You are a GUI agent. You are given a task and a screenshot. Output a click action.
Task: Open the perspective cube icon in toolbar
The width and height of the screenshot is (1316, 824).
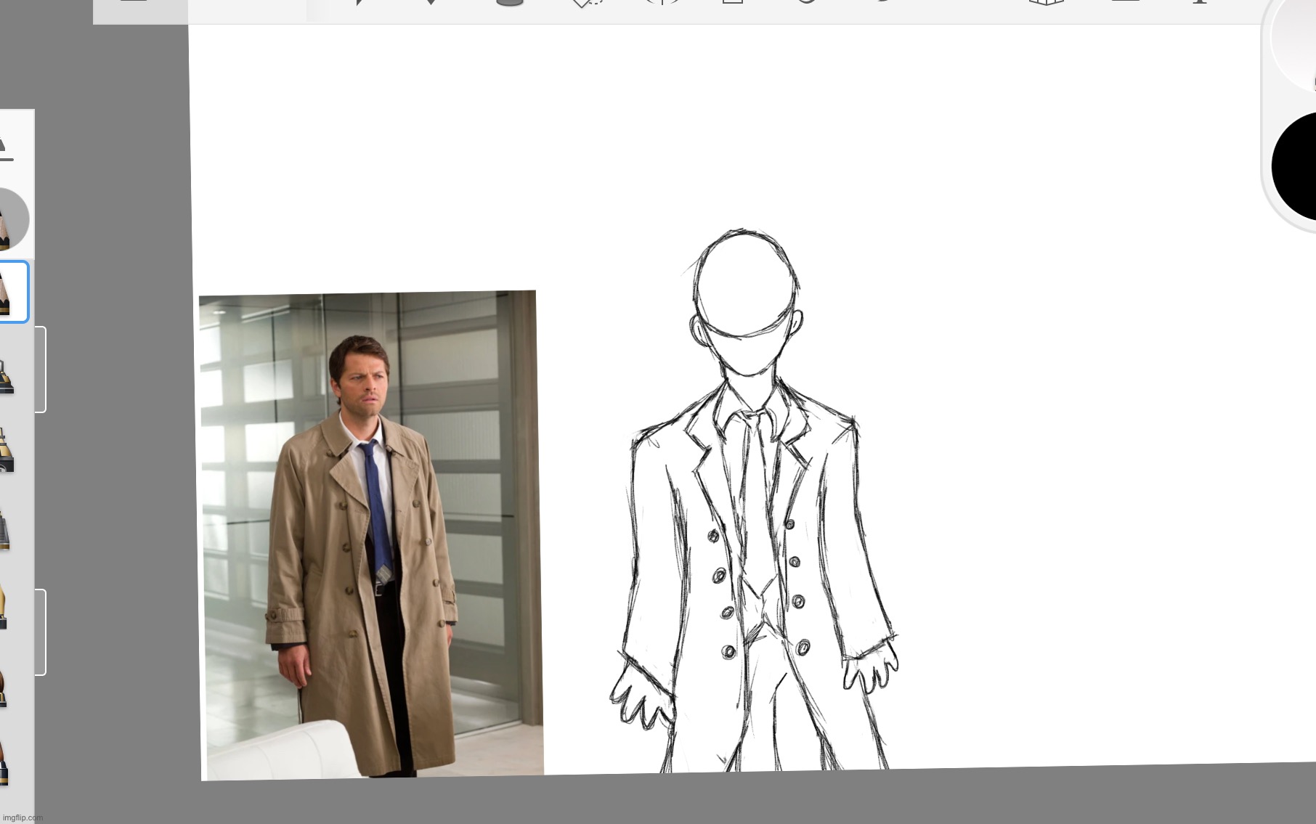tap(1046, 3)
